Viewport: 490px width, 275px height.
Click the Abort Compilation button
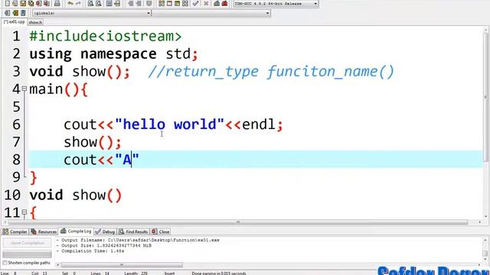[x=28, y=243]
